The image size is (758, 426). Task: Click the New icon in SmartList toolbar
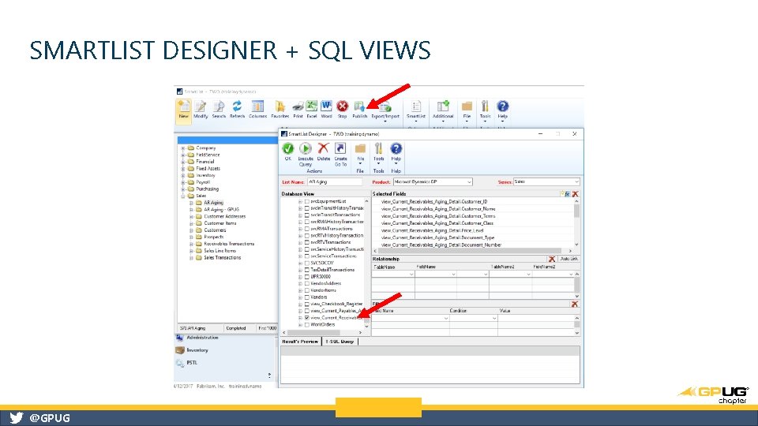click(x=184, y=107)
